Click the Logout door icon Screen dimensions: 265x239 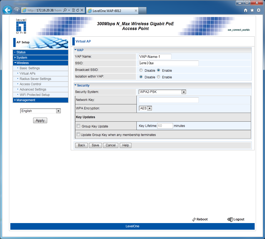[x=230, y=220]
